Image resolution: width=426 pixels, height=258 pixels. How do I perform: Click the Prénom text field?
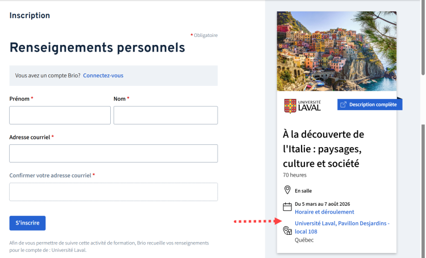point(60,115)
